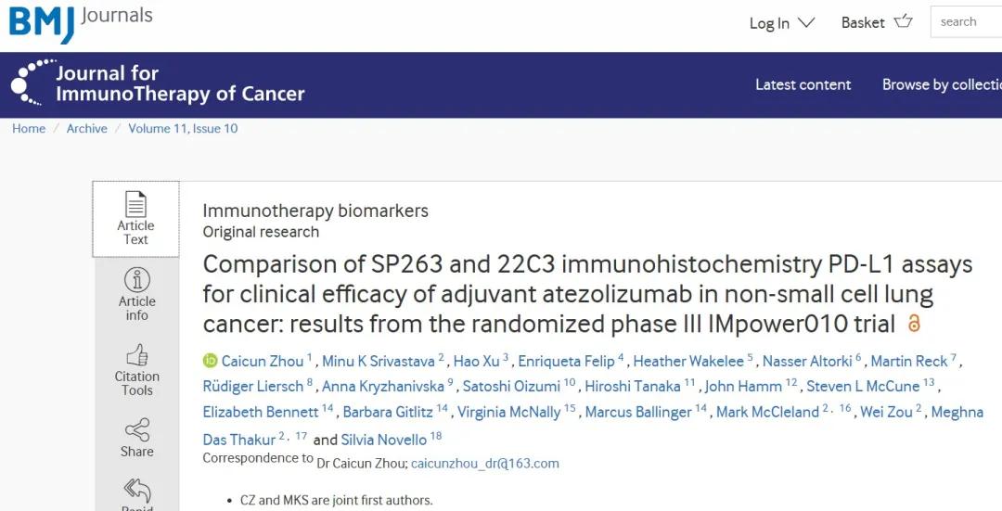Open the Browse by collection menu
Screen dimensions: 1002x511
pos(942,84)
